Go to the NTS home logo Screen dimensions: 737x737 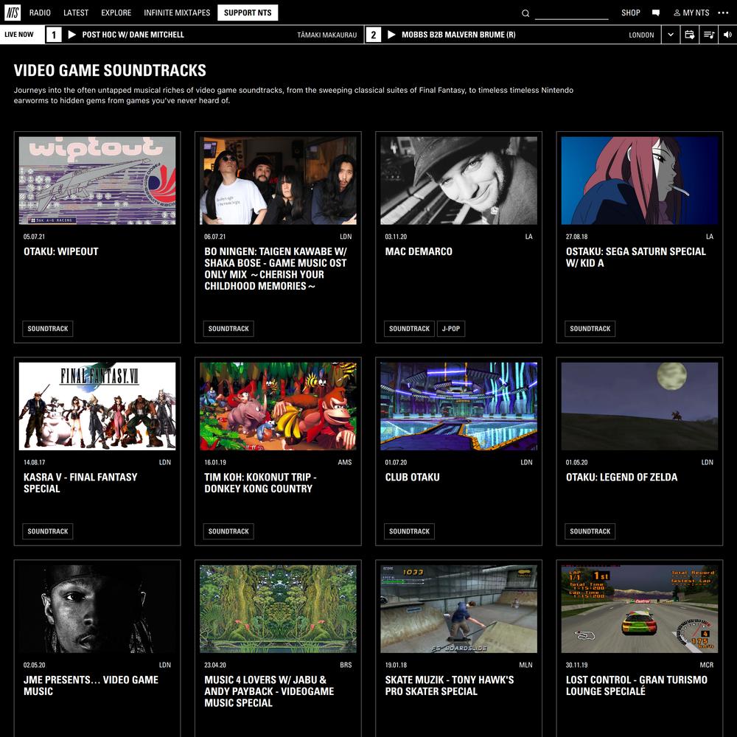pos(13,13)
